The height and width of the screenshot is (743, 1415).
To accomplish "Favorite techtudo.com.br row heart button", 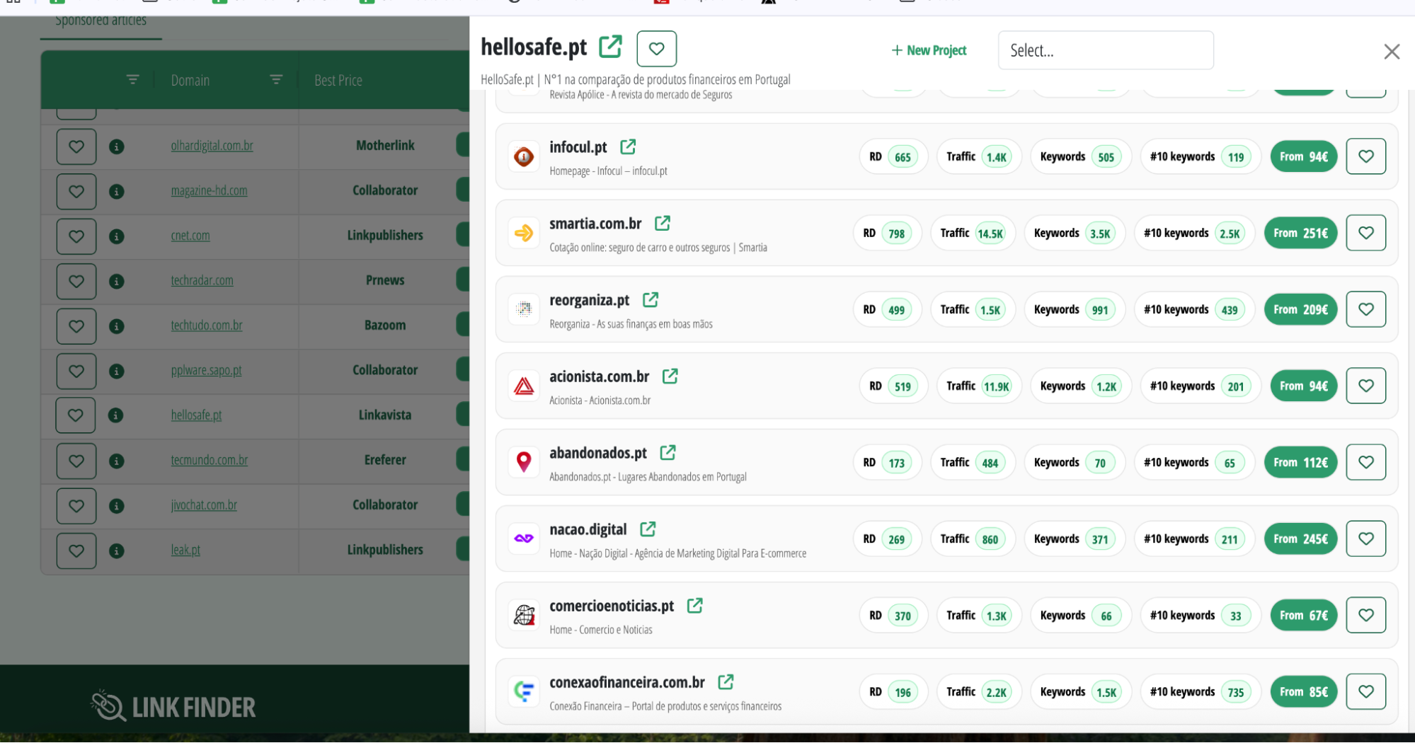I will tap(76, 326).
